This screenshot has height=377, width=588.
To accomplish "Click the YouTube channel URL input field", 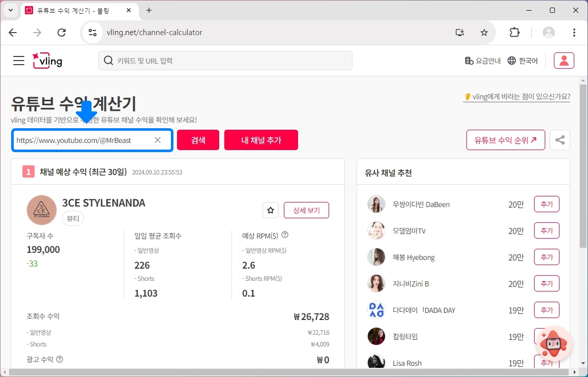I will pyautogui.click(x=92, y=140).
